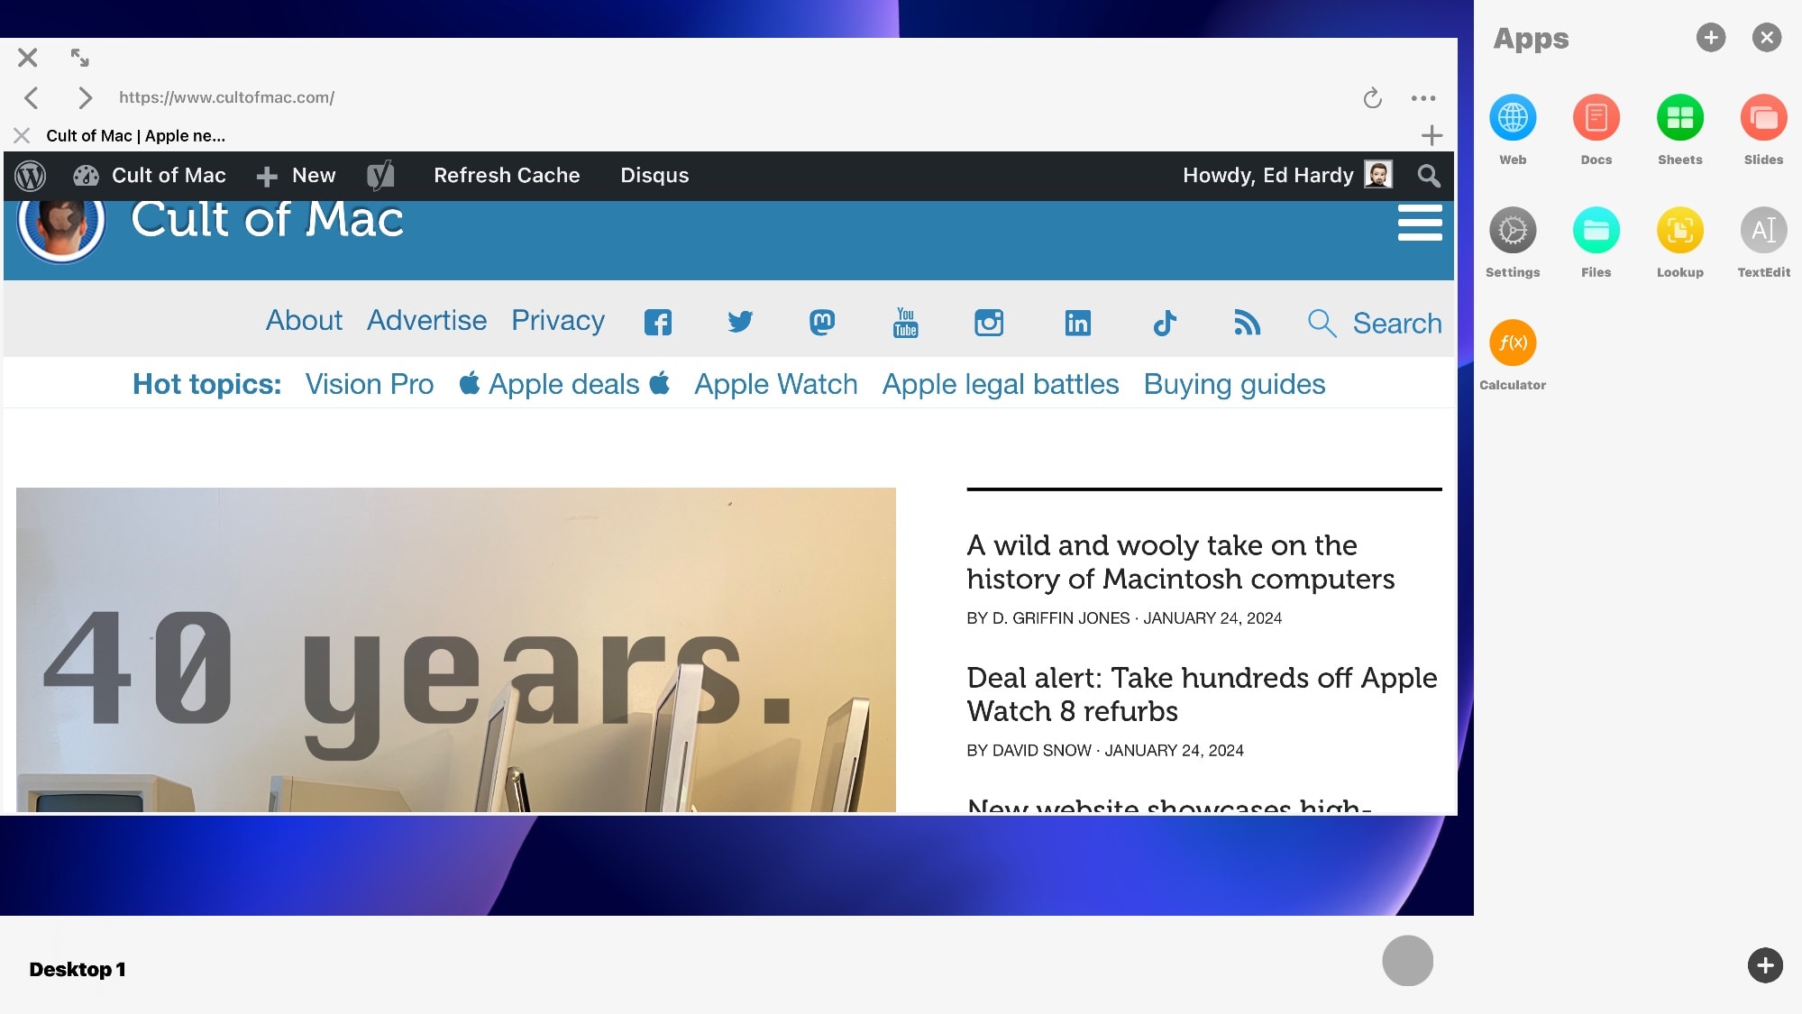Open the Vision Pro hot topic

pos(369,385)
